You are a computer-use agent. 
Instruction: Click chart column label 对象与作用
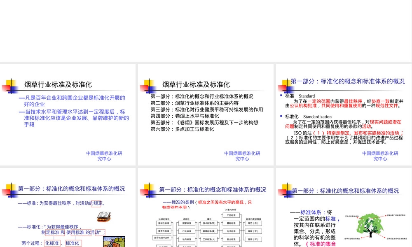coord(231,210)
